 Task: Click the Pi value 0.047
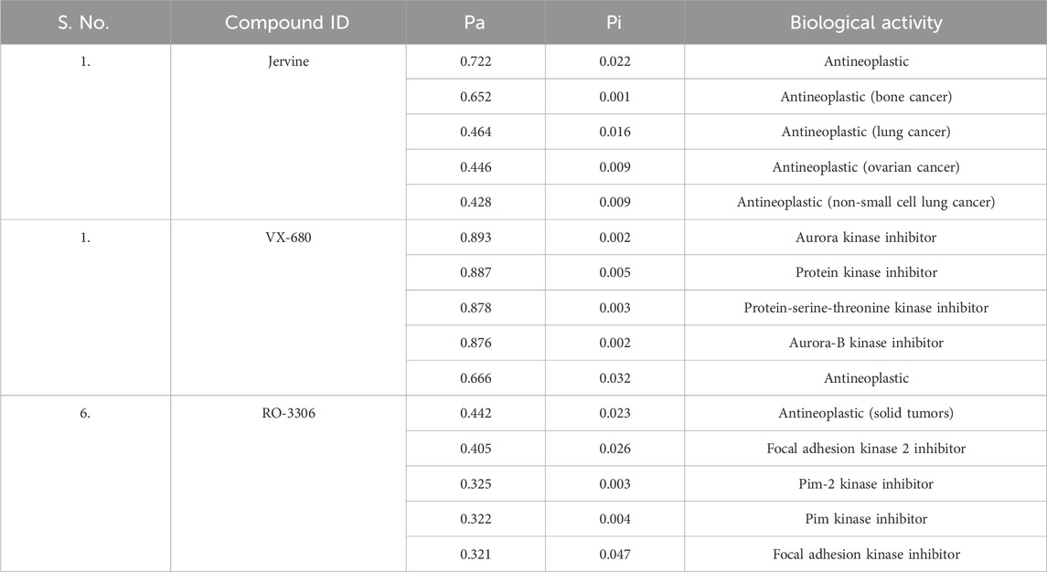click(x=614, y=554)
